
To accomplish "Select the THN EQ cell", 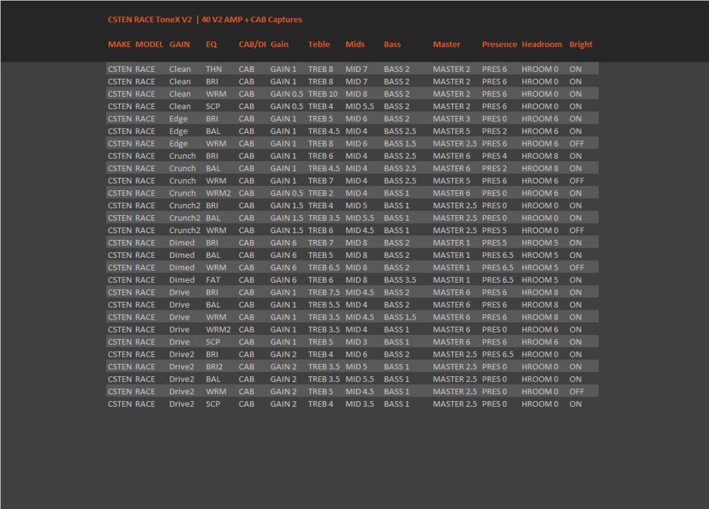I will point(213,69).
